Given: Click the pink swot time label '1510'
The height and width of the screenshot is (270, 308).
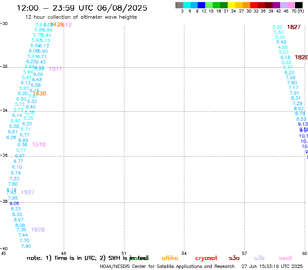Looking at the screenshot, I should click(x=39, y=145).
